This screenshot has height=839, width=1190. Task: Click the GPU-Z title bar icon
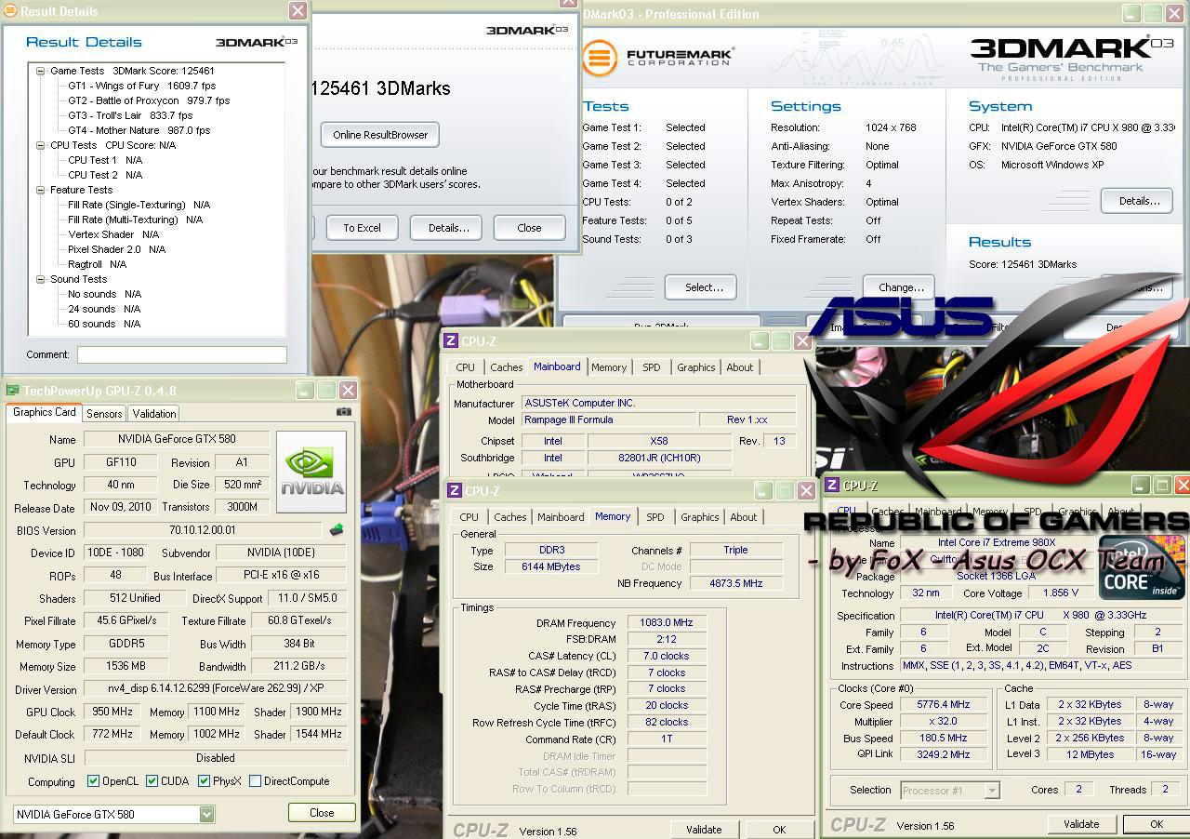point(13,391)
